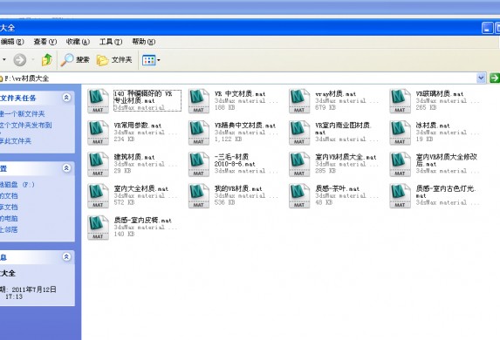
Task: Collapse the Details panel chevron
Action: (x=66, y=256)
